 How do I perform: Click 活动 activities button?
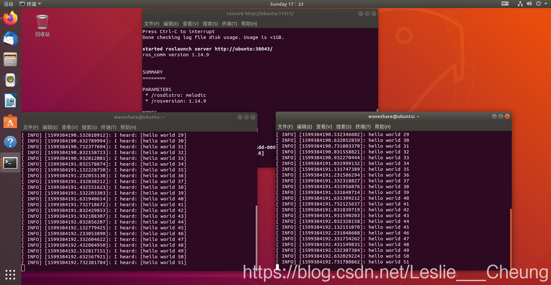tap(8, 4)
